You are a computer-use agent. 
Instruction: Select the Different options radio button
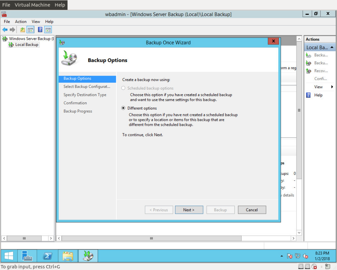123,108
